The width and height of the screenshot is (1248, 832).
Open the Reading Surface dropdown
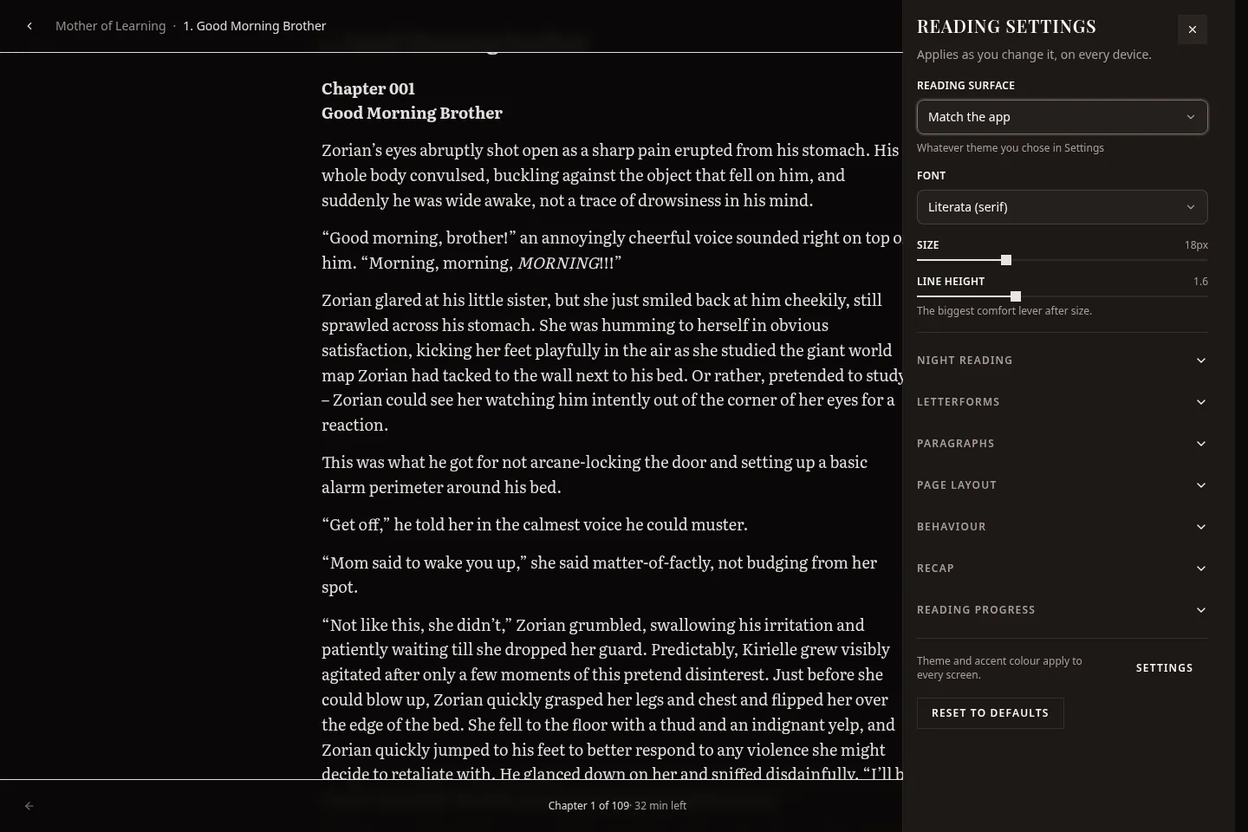point(1063,117)
